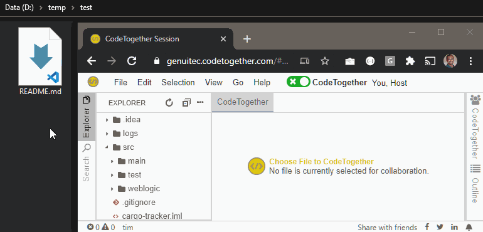Switch to the CodeTogether editor tab

pyautogui.click(x=242, y=102)
